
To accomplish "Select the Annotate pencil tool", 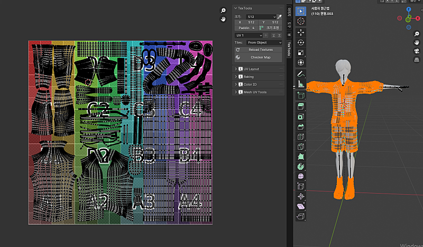I will click(301, 74).
